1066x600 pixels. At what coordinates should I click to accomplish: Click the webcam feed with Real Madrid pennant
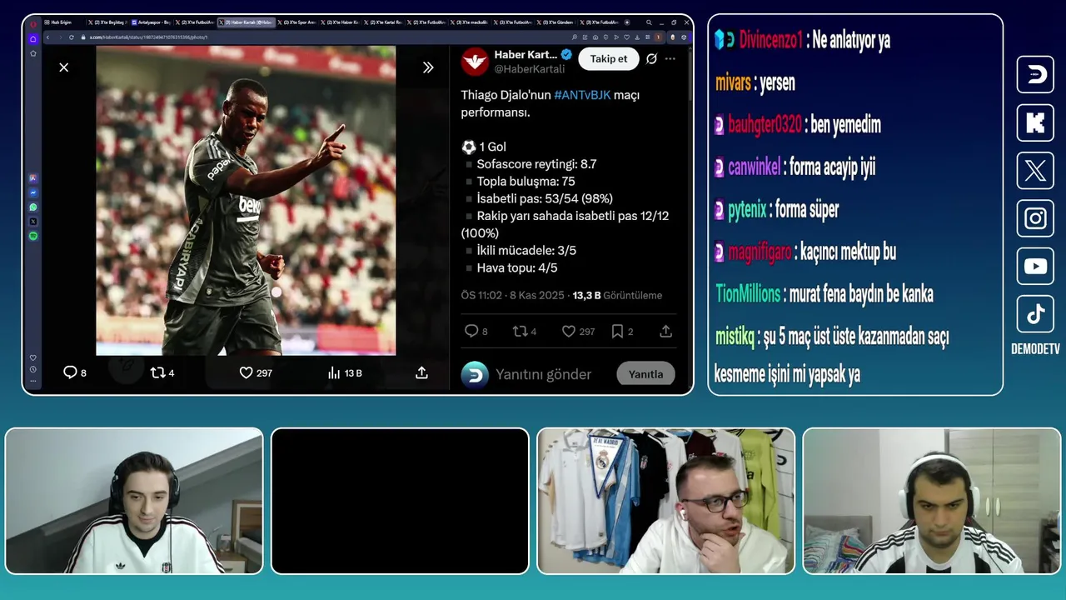pos(666,501)
